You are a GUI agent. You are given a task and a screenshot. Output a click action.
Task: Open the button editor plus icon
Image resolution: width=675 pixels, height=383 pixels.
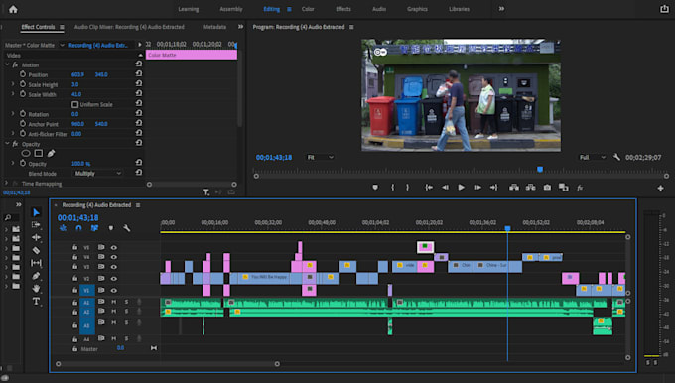click(660, 188)
